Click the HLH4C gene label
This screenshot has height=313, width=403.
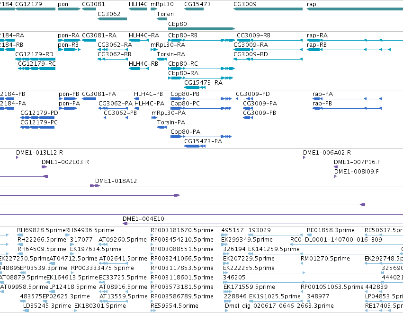138,4
